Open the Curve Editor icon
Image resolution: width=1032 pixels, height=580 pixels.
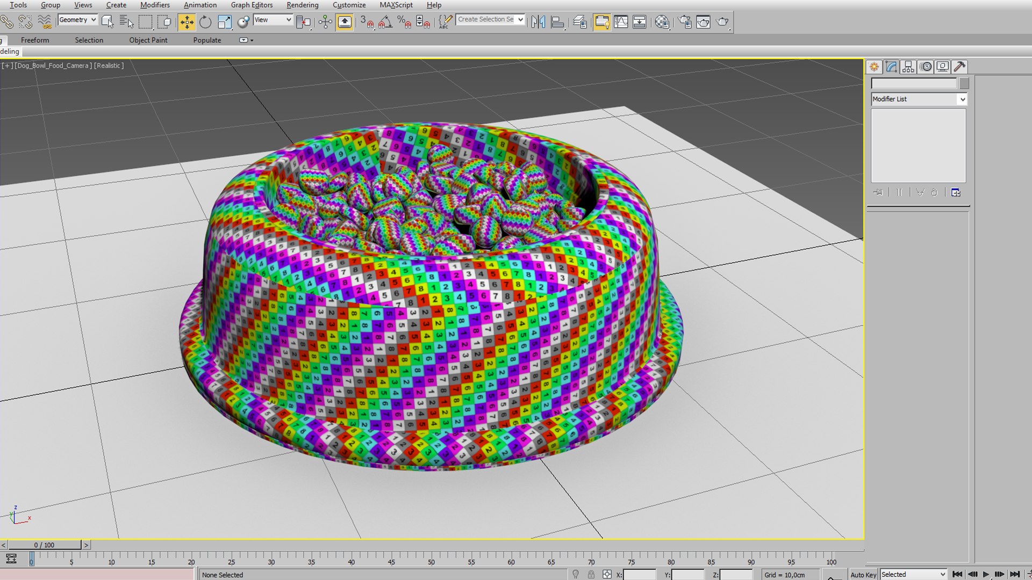(x=621, y=22)
